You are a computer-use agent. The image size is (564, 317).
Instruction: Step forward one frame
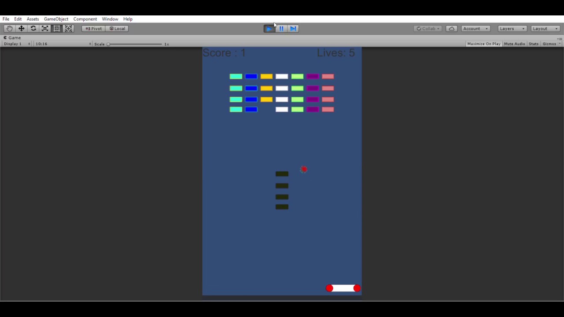(x=293, y=29)
